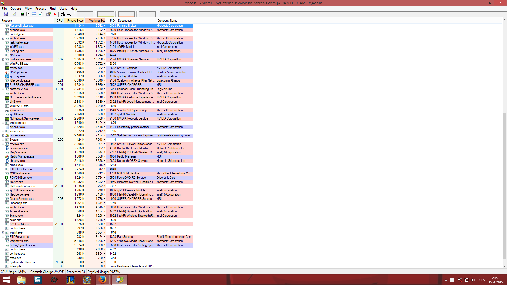Open the Options menu
Viewport: 507px width, 285px height.
point(16,9)
